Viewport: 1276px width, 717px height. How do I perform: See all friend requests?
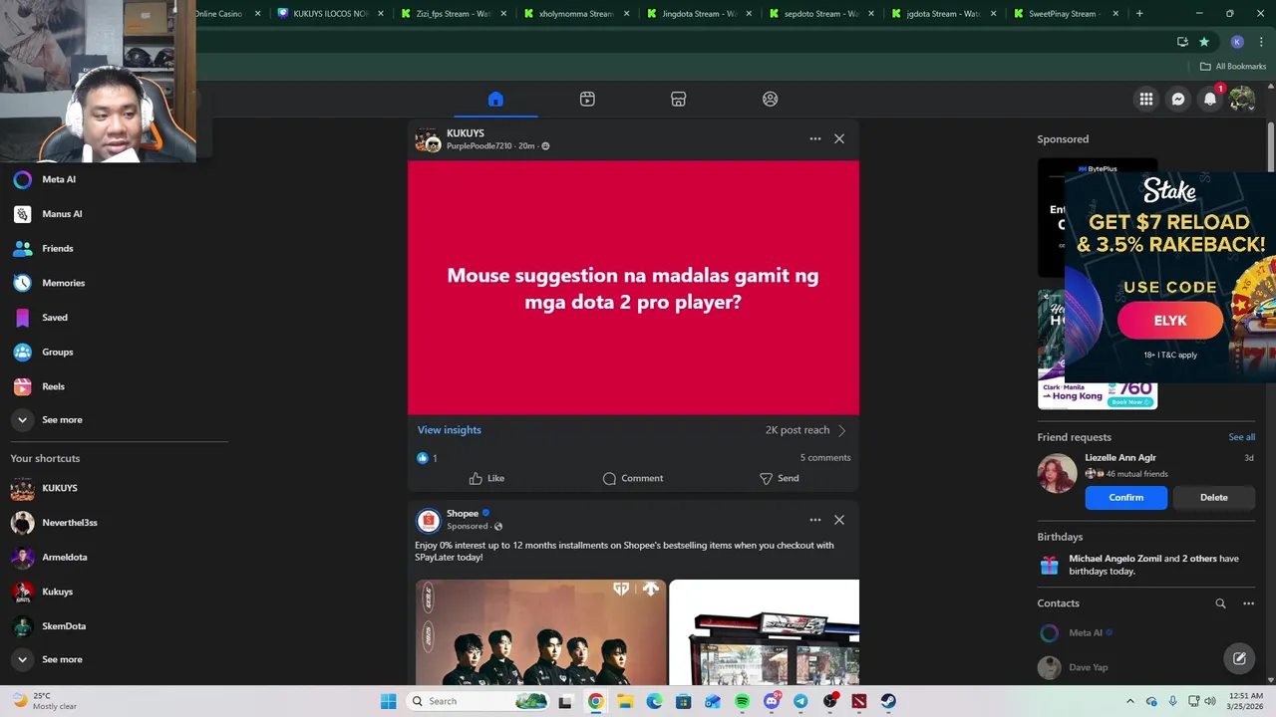[x=1242, y=437]
